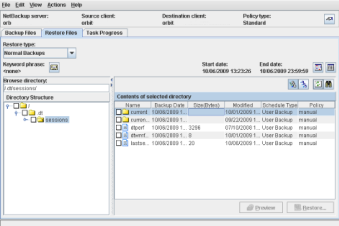Switch to the Task Progress tab
The height and width of the screenshot is (226, 339).
point(104,33)
